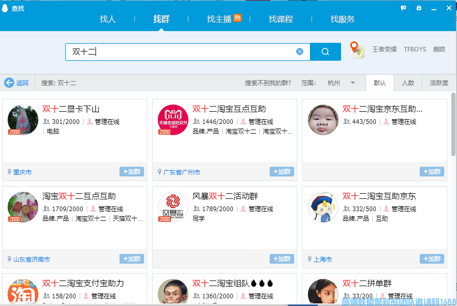457x306 pixels.
Task: Join 双十二淘宝京东互助 with +加群
Action: tap(432, 172)
